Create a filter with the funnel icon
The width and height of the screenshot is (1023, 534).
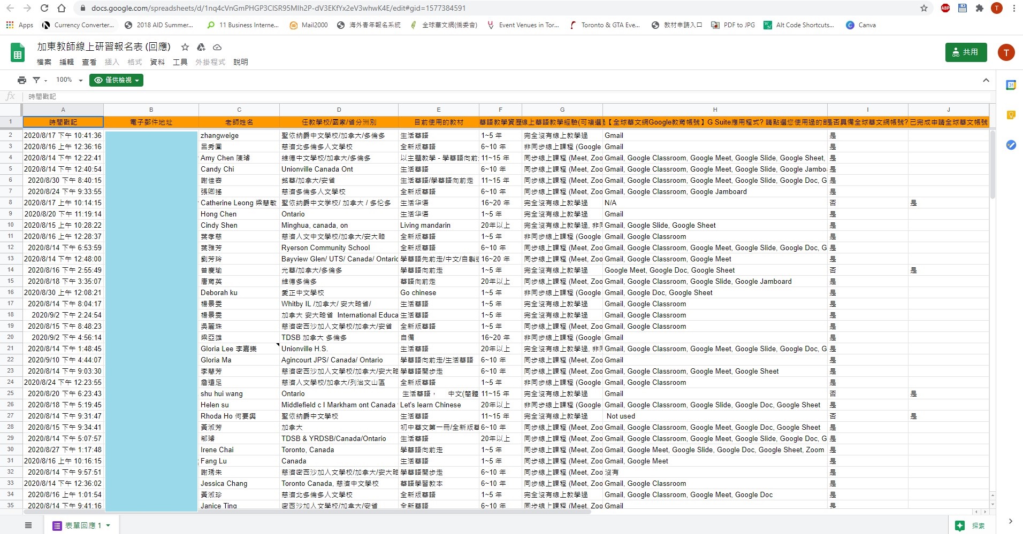[36, 80]
